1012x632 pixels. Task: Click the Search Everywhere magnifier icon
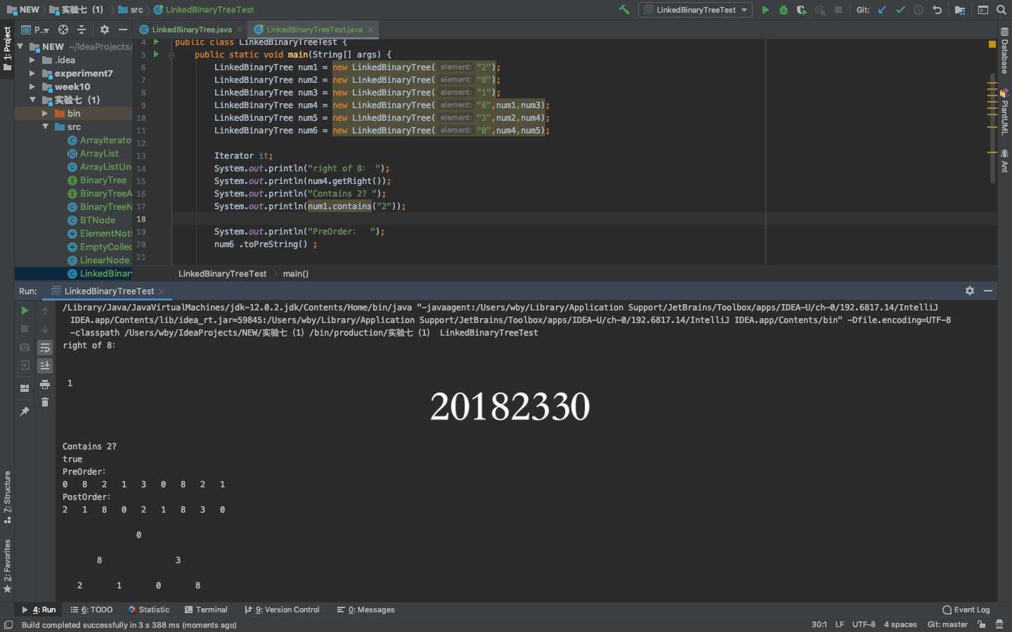coord(1001,10)
